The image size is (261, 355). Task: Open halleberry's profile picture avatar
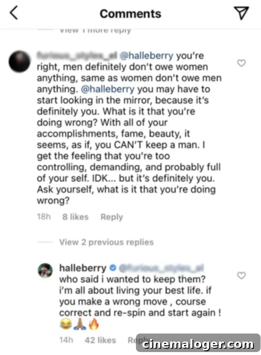(x=46, y=270)
